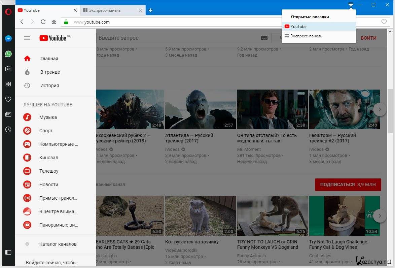Reload the current page

coord(43,22)
